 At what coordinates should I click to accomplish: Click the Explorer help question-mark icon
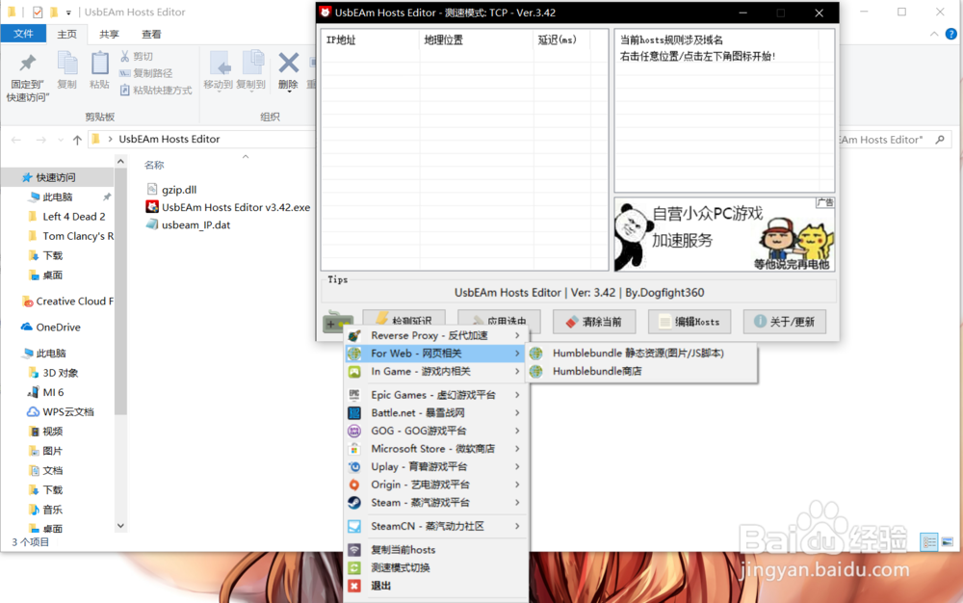coord(950,35)
